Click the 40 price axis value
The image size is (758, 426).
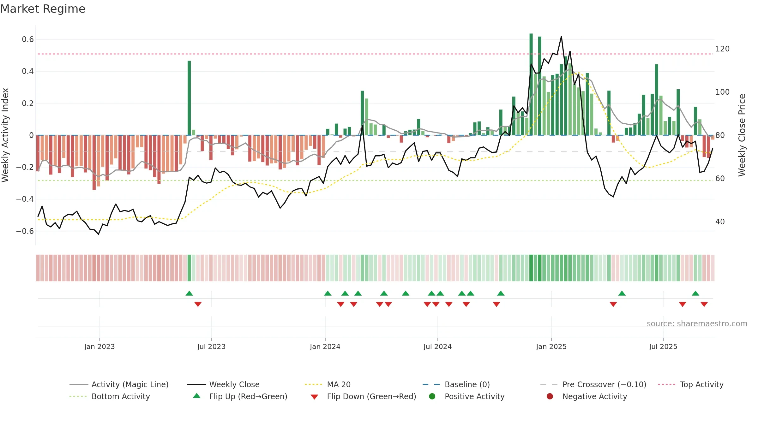(x=720, y=222)
